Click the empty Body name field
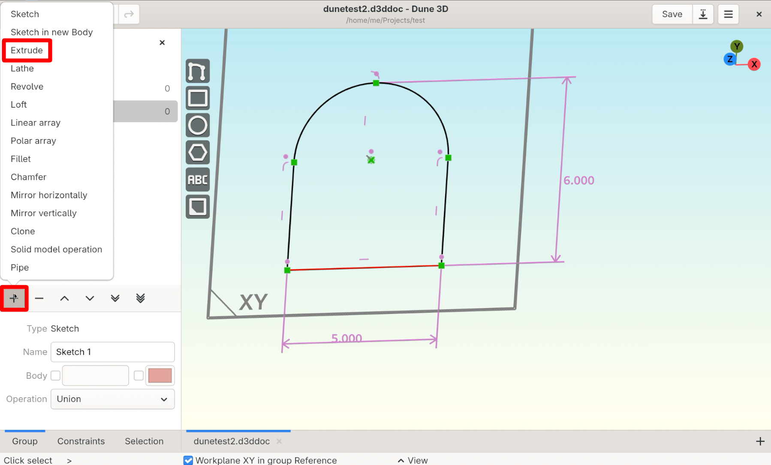771x465 pixels. pyautogui.click(x=96, y=375)
